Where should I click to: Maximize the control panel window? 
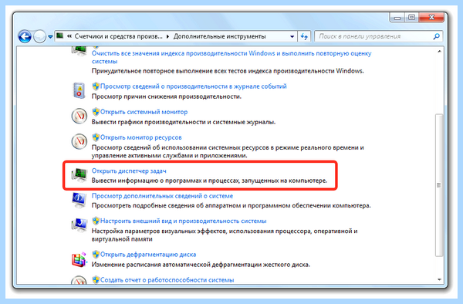pos(411,18)
